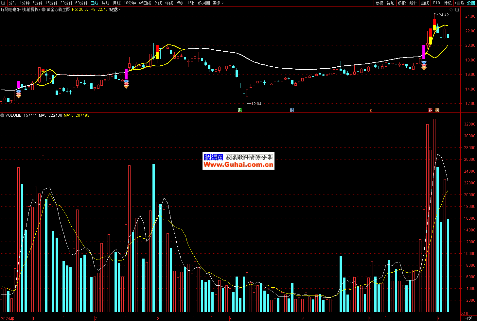Viewport: 477px width, 321px height.
Task: Open the 分时 intraday chart tab
Action: (12, 3)
